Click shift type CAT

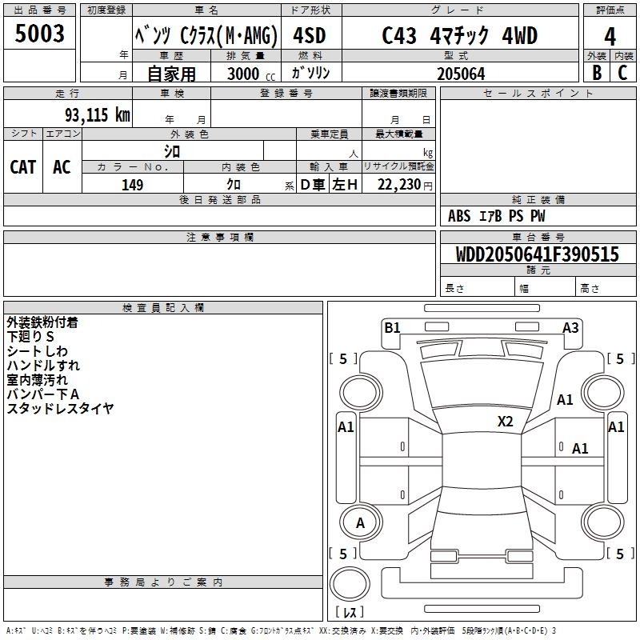(23, 167)
